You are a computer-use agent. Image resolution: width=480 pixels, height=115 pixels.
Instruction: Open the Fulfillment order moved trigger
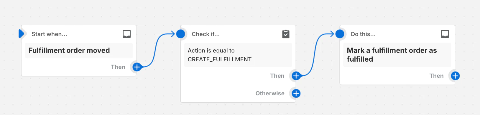79,50
